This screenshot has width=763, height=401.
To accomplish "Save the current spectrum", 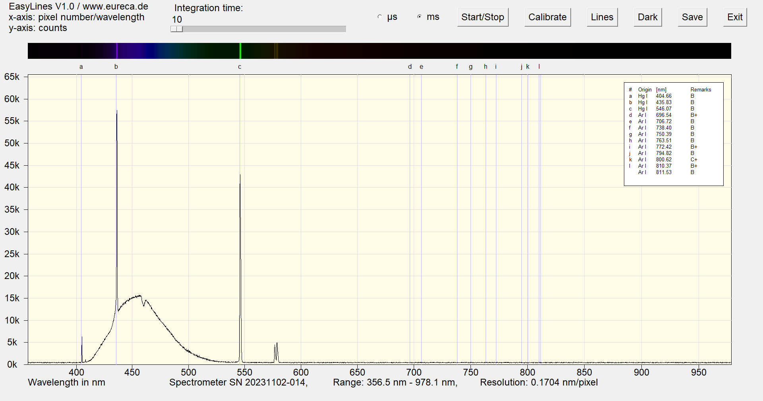I will 692,17.
